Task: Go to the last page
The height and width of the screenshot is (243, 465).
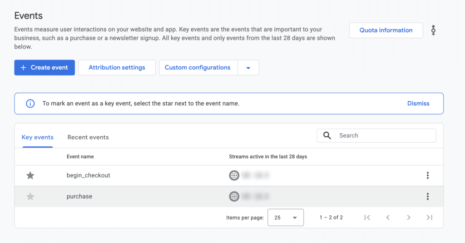Action: point(430,218)
